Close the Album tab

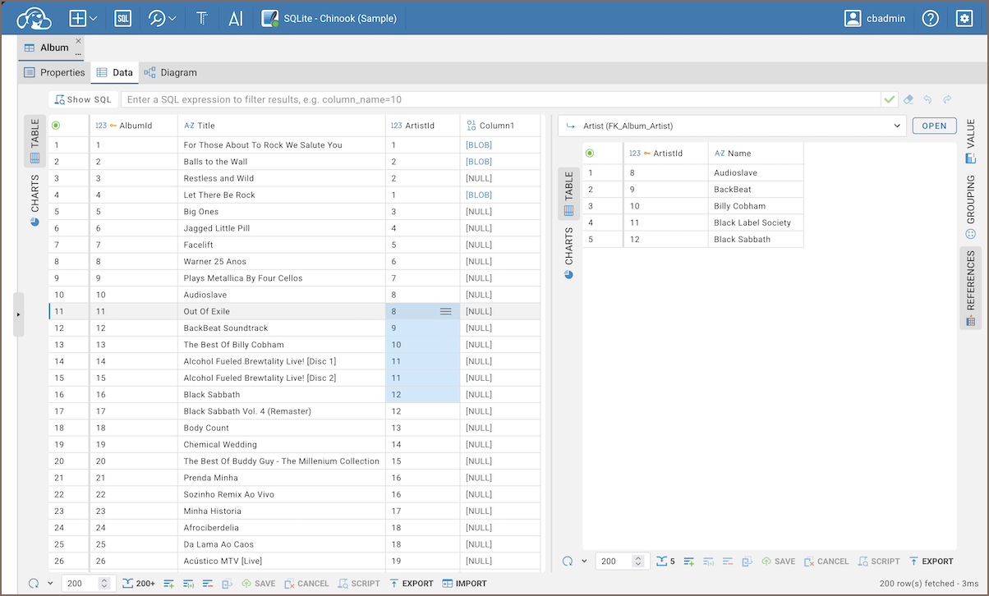78,41
